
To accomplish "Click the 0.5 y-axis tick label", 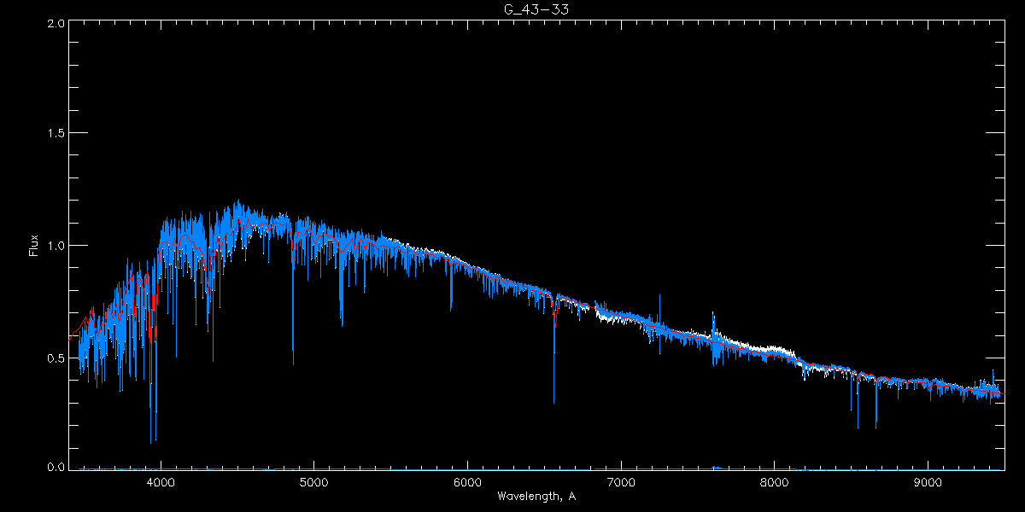I will (x=56, y=358).
